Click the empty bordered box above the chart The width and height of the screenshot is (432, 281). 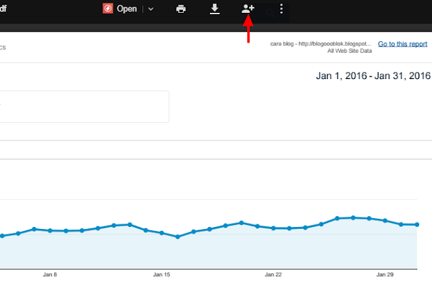84,107
